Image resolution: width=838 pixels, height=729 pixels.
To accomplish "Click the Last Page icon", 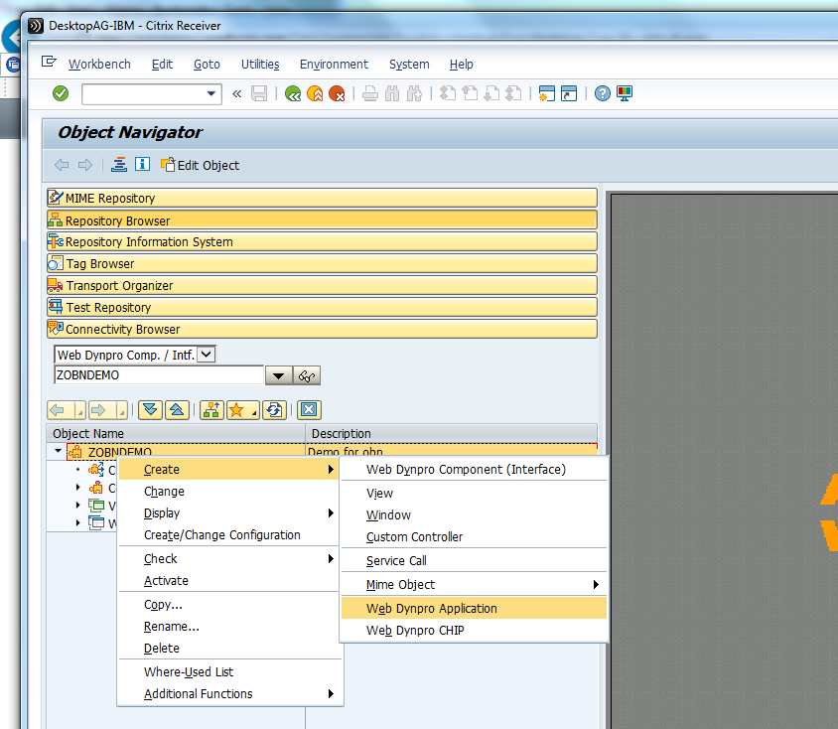I will (x=513, y=93).
